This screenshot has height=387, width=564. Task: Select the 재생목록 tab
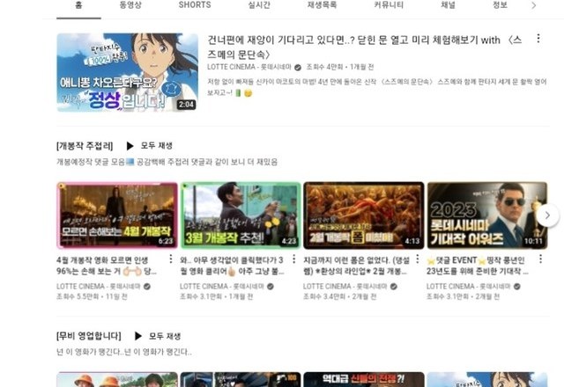point(323,5)
